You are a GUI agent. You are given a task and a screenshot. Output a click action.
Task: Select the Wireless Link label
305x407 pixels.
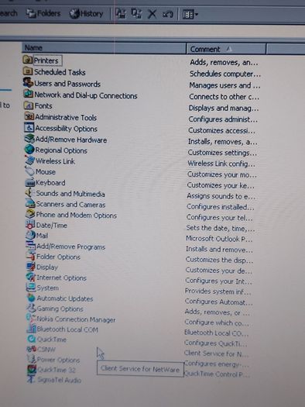point(55,161)
